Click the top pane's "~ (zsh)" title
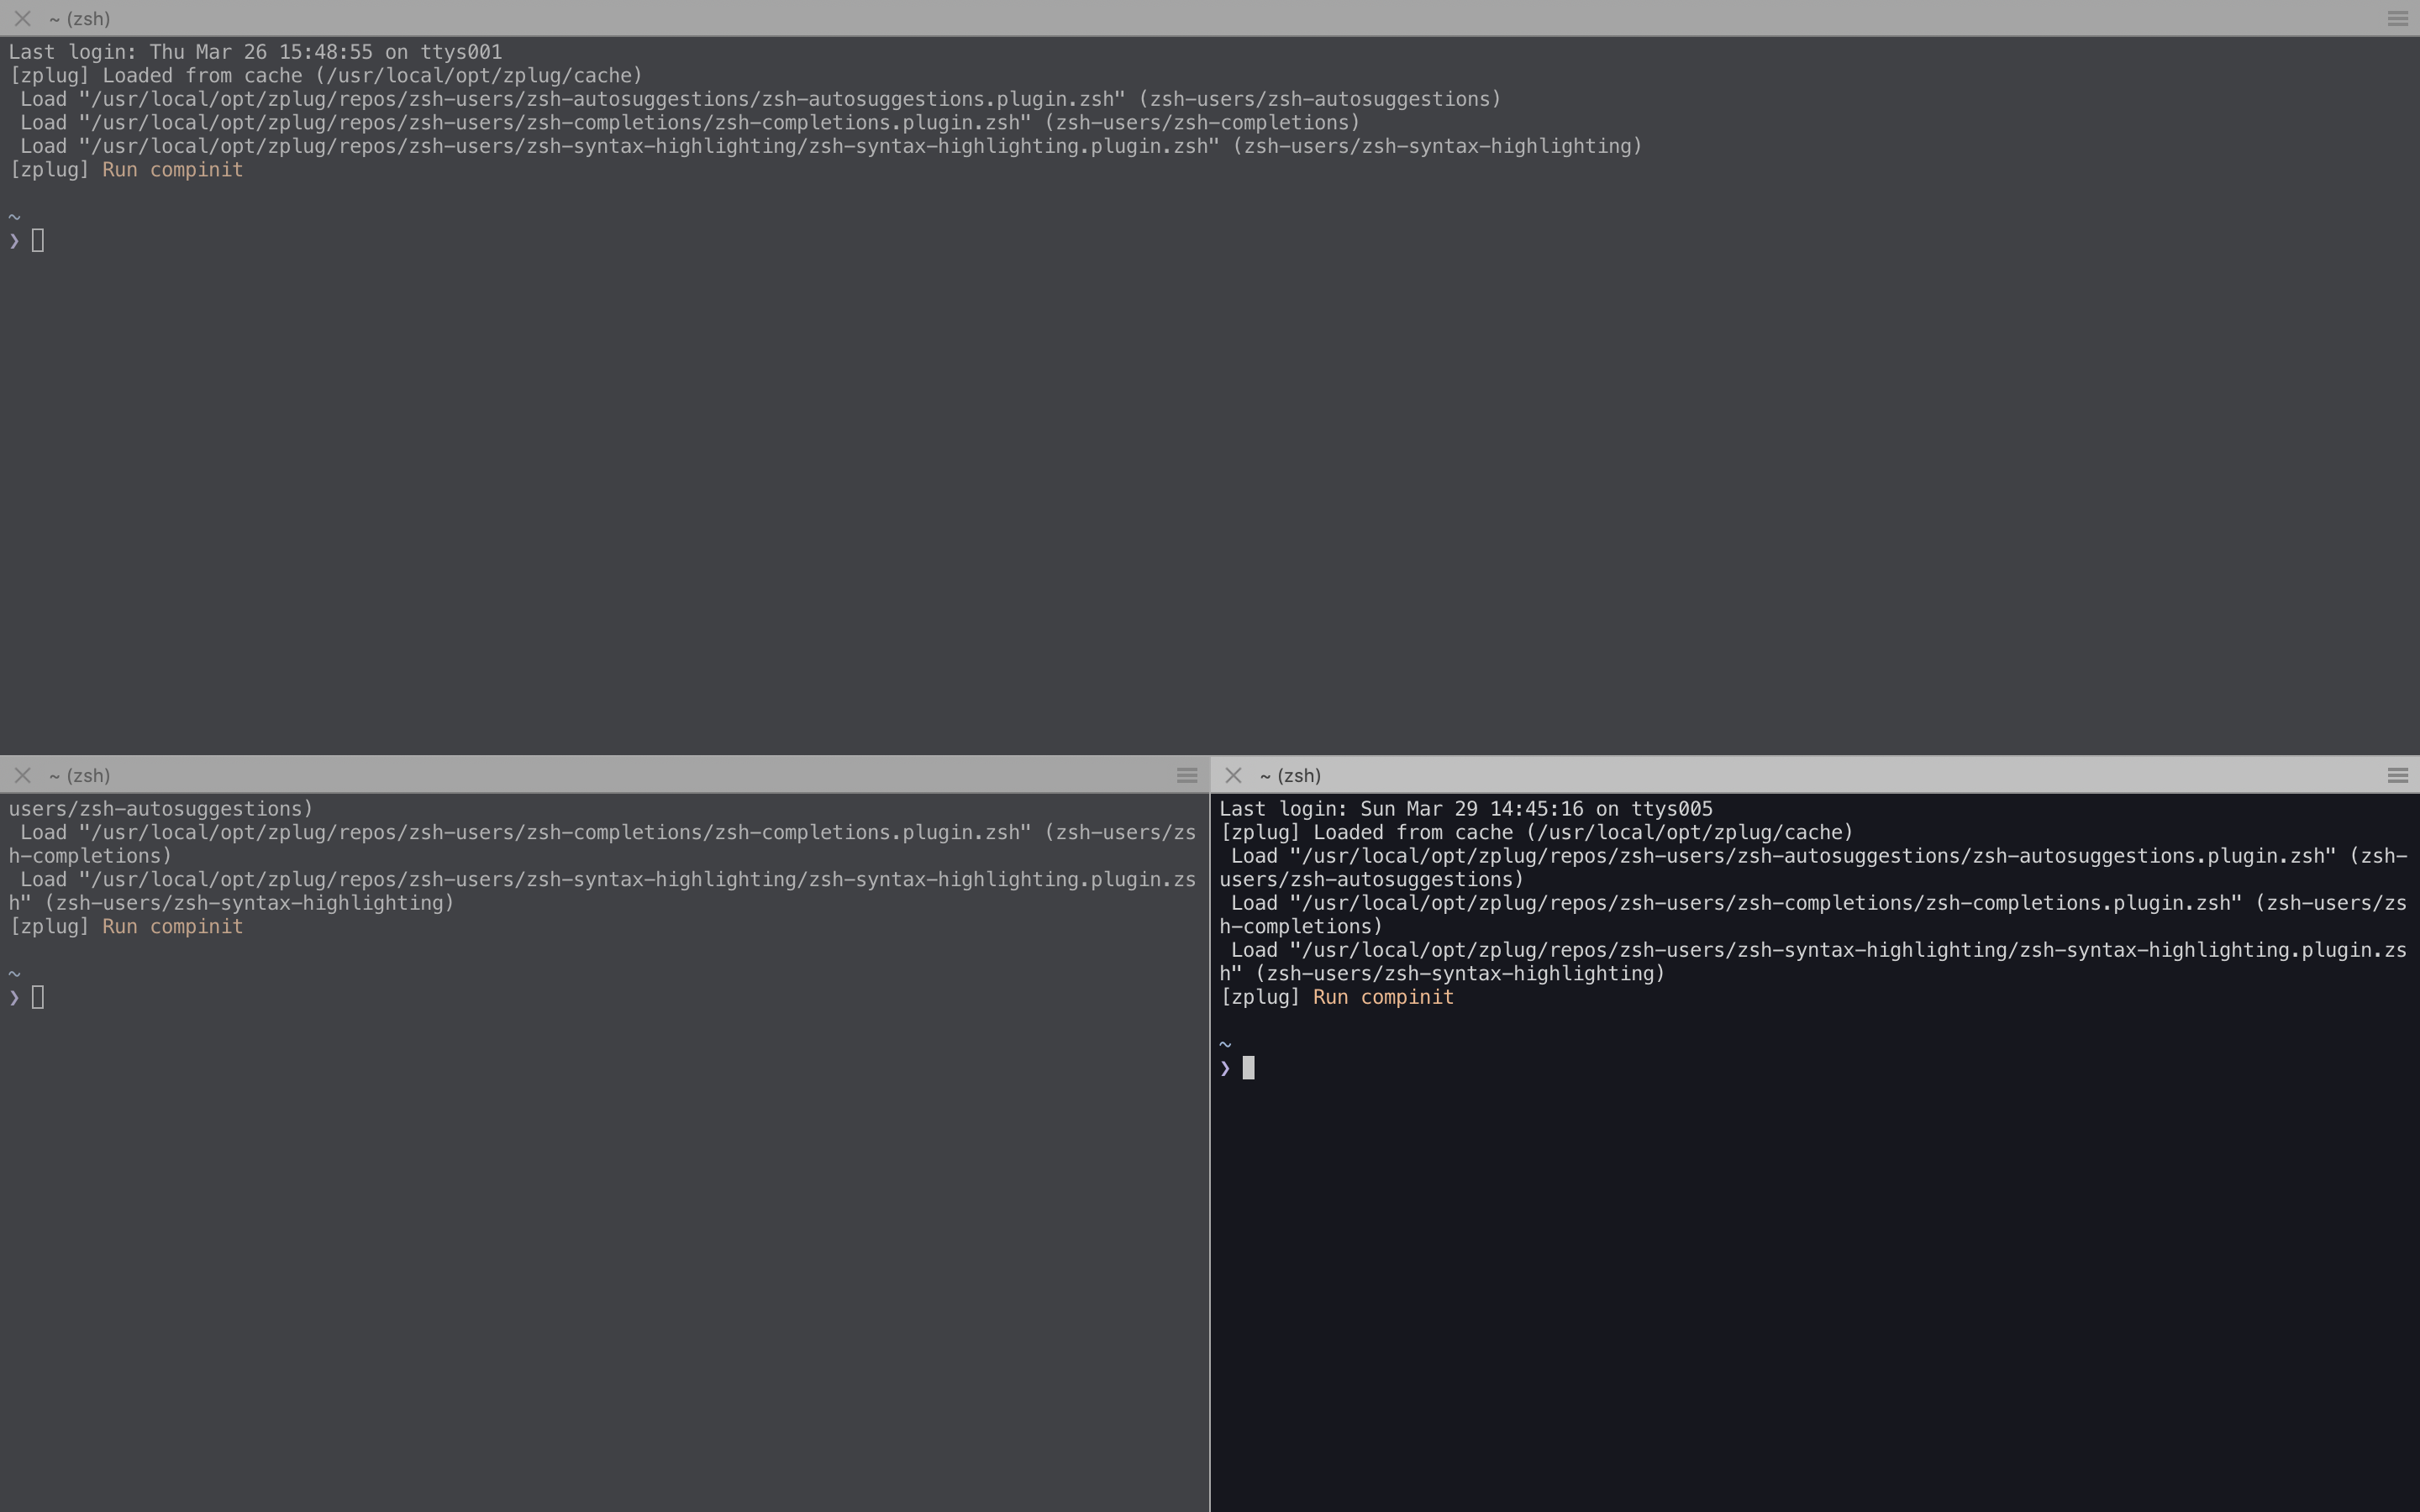This screenshot has width=2420, height=1512. click(x=79, y=19)
